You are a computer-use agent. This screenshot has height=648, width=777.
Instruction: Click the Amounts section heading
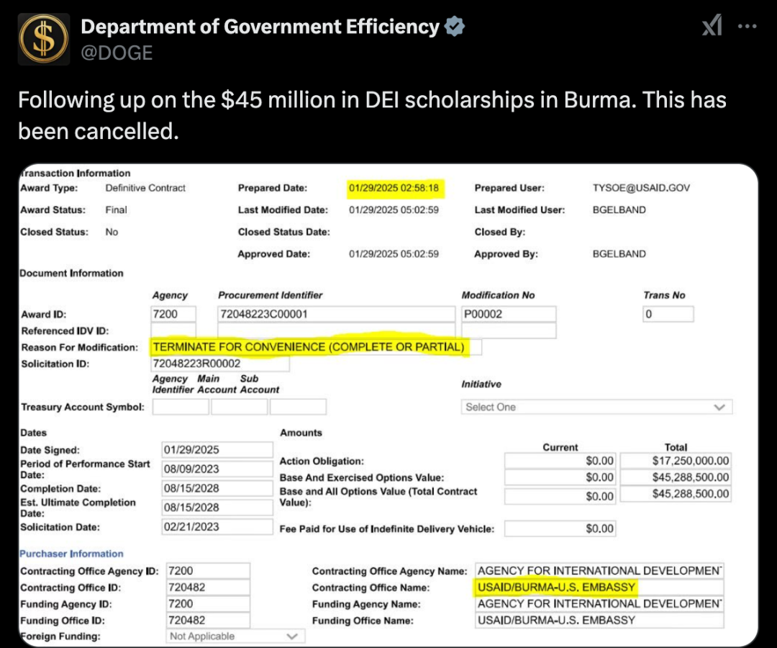coord(301,432)
